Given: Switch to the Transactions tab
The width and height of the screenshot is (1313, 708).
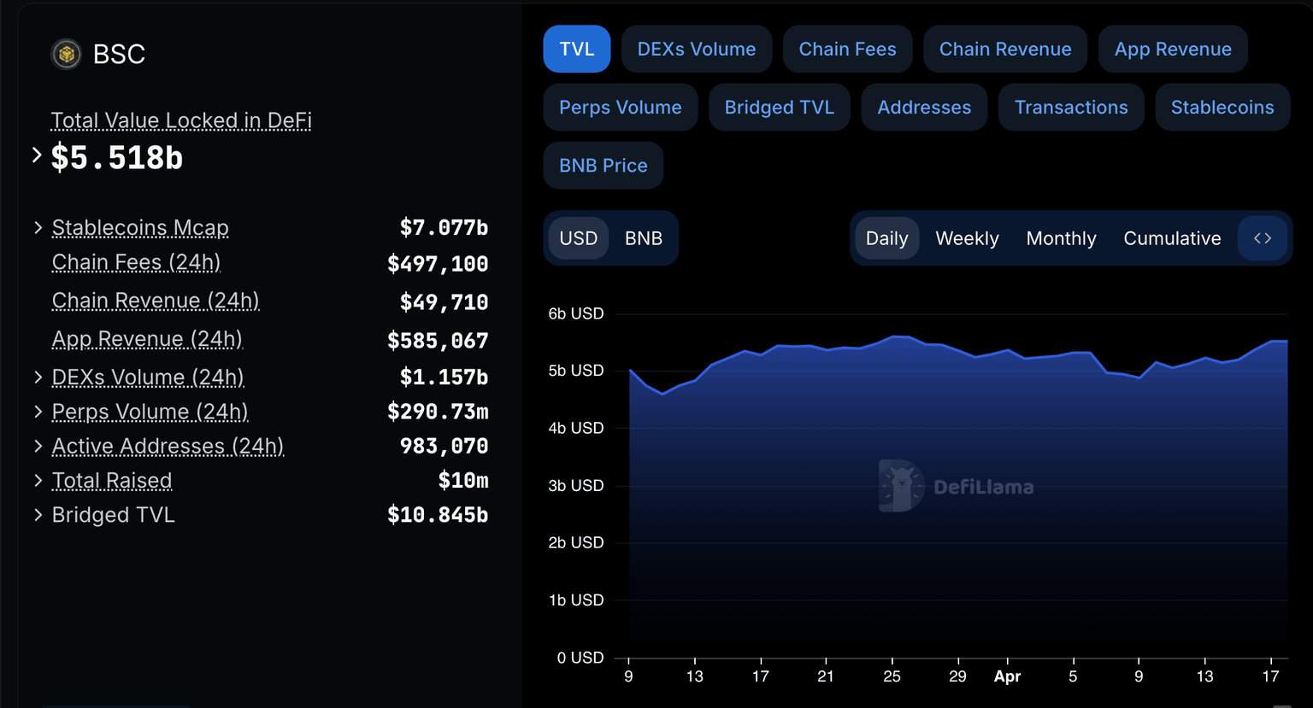Looking at the screenshot, I should tap(1070, 107).
